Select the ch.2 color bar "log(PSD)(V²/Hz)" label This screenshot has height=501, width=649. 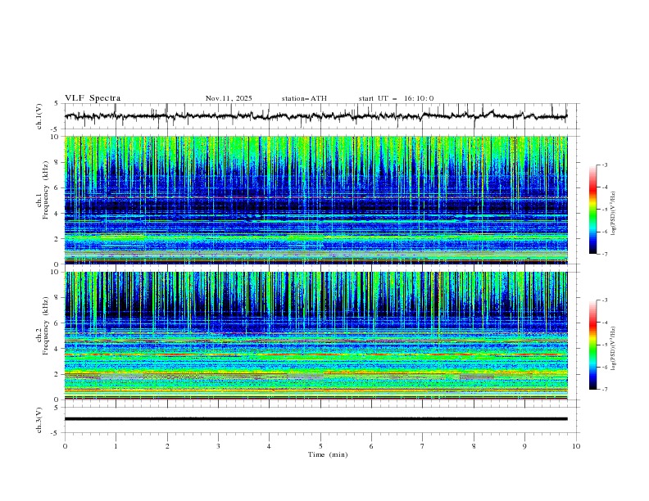pos(614,348)
